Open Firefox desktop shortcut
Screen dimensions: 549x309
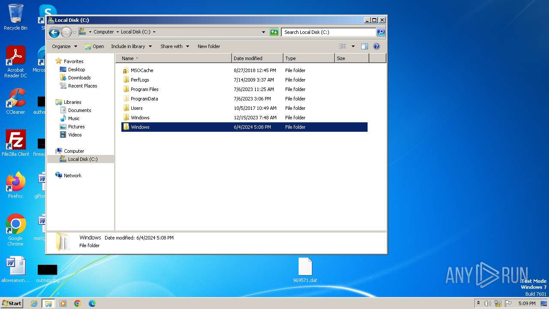click(15, 185)
